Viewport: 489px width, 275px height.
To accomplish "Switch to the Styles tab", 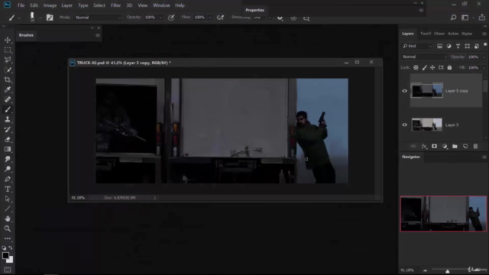I will 467,34.
